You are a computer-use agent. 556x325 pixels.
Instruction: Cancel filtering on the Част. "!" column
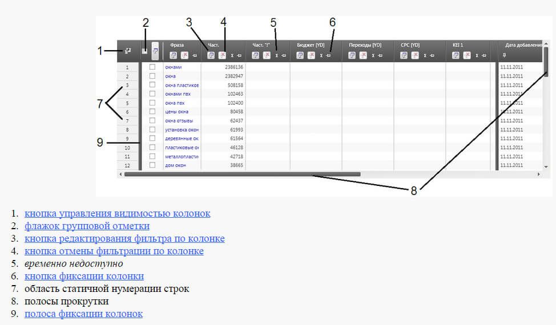(267, 55)
